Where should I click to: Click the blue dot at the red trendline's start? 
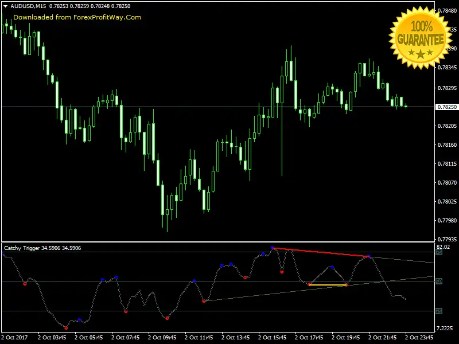273,248
